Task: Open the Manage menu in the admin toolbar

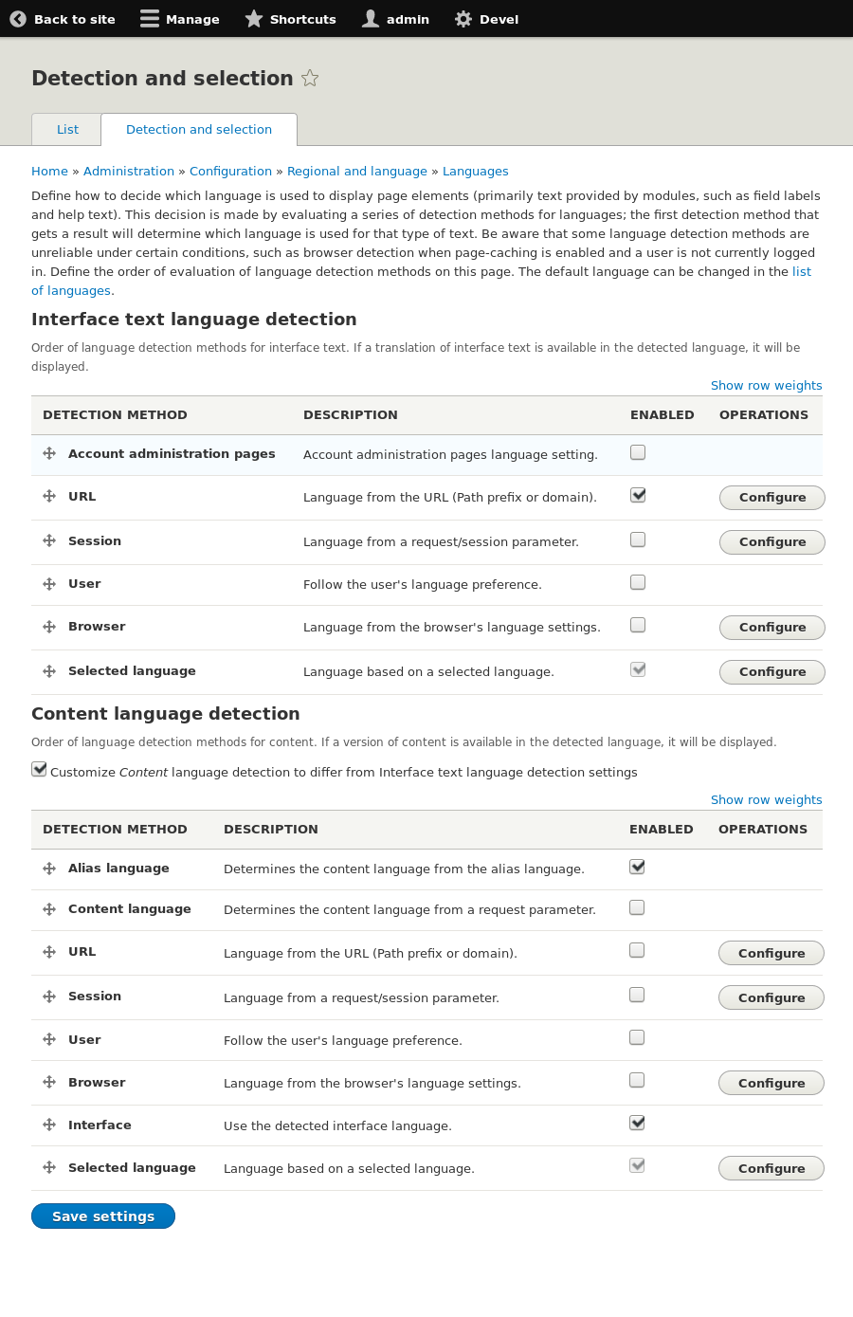Action: pos(179,19)
